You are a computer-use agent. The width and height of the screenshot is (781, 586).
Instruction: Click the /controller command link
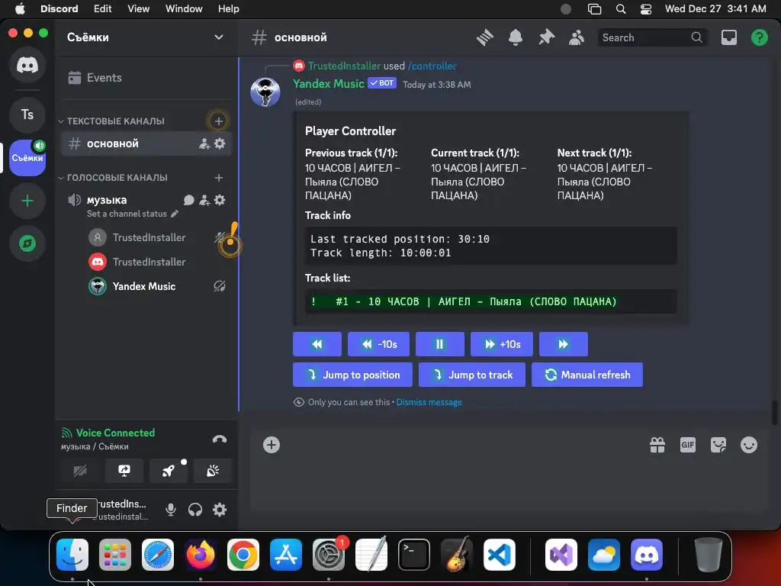[x=432, y=66]
